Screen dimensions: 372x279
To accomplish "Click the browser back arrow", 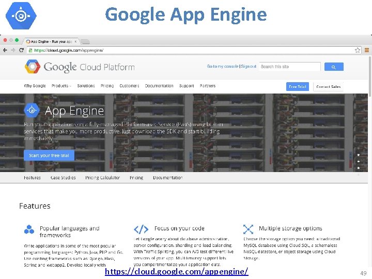I will 5,50.
